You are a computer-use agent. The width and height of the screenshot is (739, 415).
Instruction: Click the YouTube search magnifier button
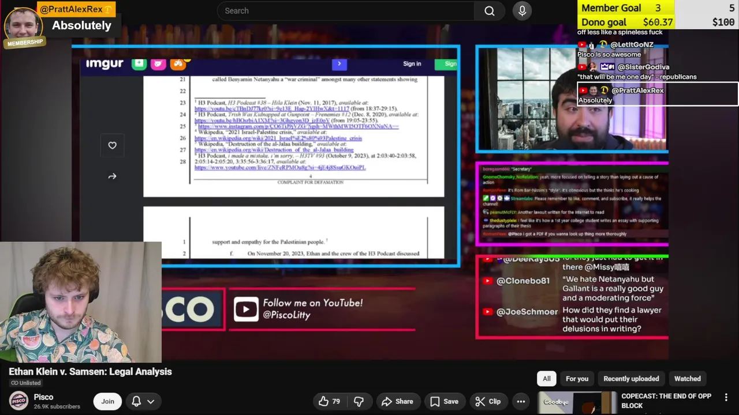click(490, 11)
